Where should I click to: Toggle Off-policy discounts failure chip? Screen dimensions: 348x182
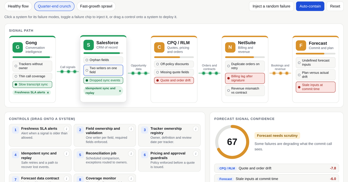click(174, 64)
